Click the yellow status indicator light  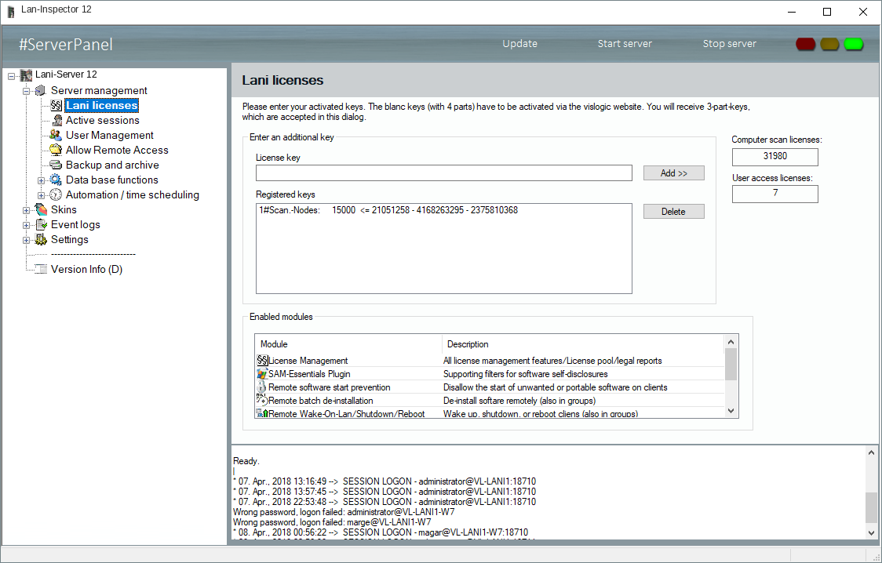(x=829, y=44)
